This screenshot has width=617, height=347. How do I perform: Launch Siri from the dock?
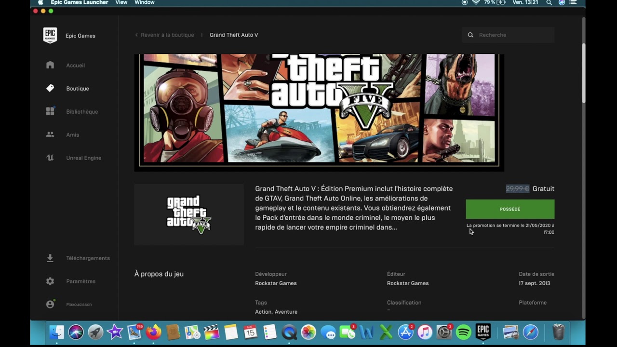pyautogui.click(x=76, y=332)
